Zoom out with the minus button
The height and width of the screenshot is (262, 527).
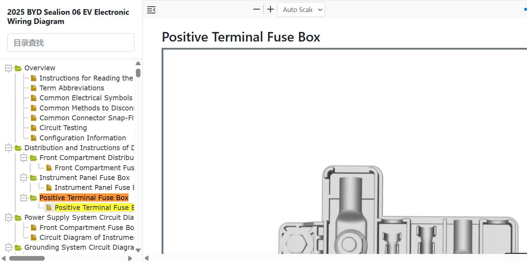pos(257,9)
